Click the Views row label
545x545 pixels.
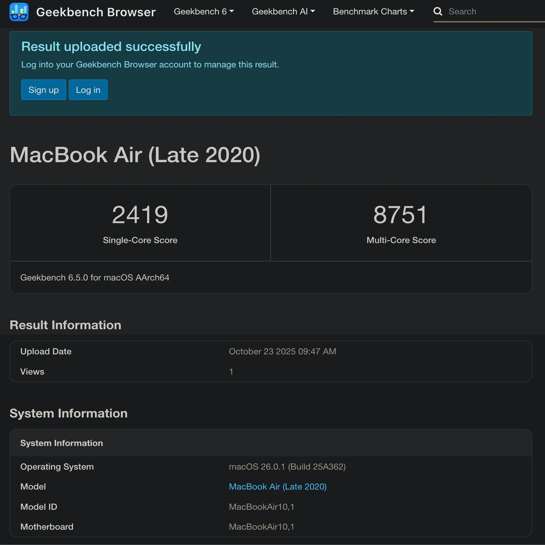tap(32, 372)
